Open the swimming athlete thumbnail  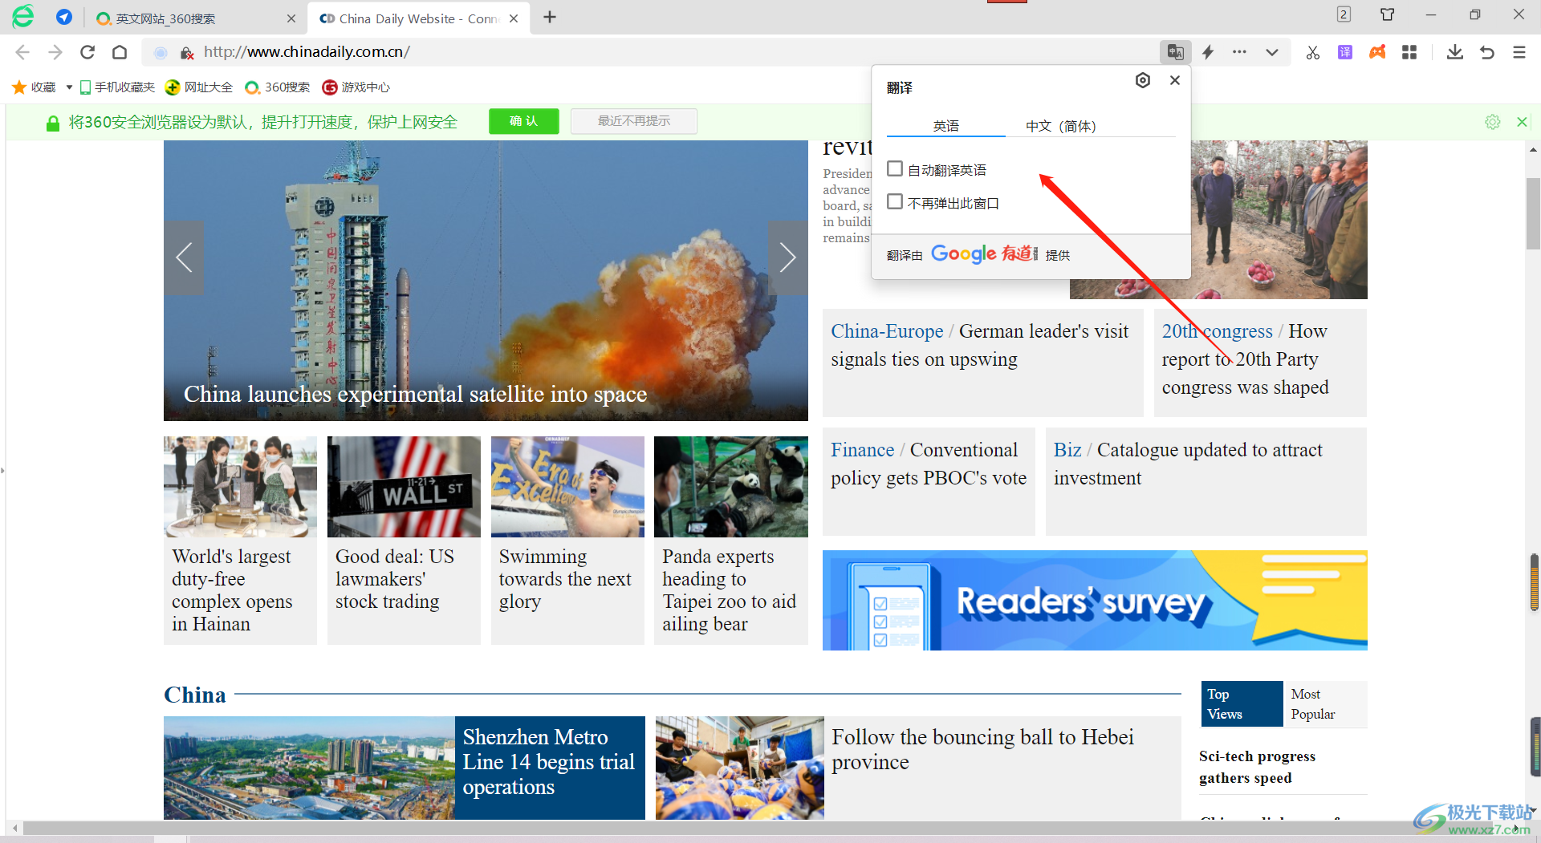pyautogui.click(x=567, y=487)
